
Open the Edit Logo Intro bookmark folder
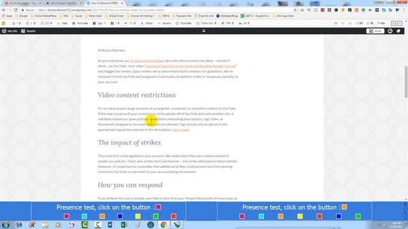click(x=283, y=16)
